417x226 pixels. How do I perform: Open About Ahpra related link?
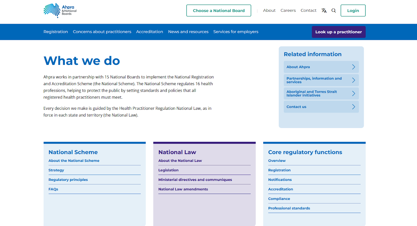[321, 67]
